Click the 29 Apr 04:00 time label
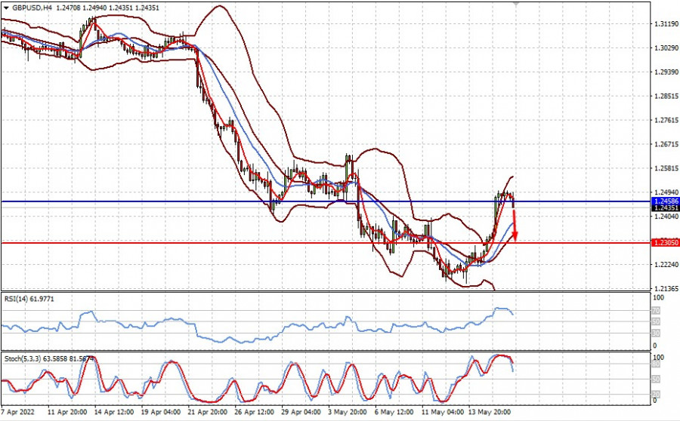This screenshot has width=680, height=421. pyautogui.click(x=301, y=412)
